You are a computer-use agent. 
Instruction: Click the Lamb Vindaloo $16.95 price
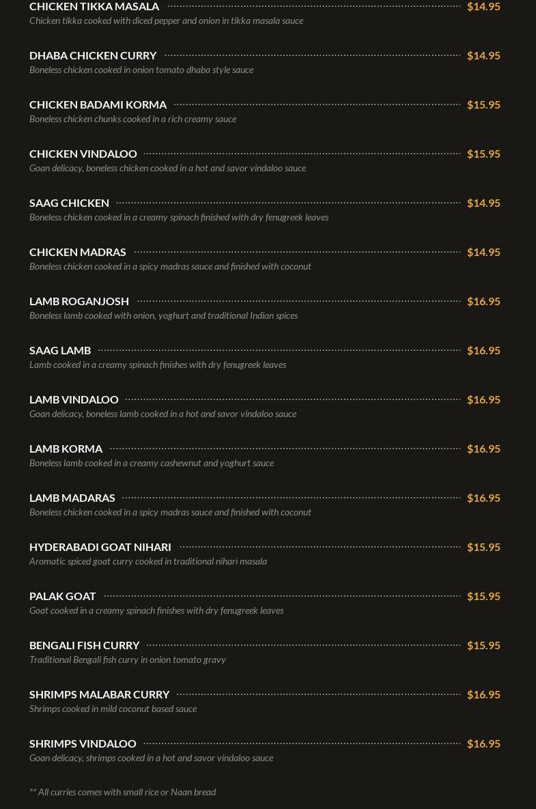point(483,399)
